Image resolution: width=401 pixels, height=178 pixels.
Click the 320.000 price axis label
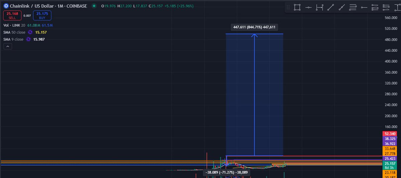pos(390,83)
